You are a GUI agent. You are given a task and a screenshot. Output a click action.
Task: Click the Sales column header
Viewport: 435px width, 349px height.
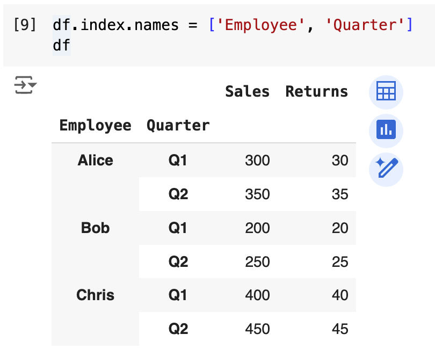pyautogui.click(x=247, y=91)
